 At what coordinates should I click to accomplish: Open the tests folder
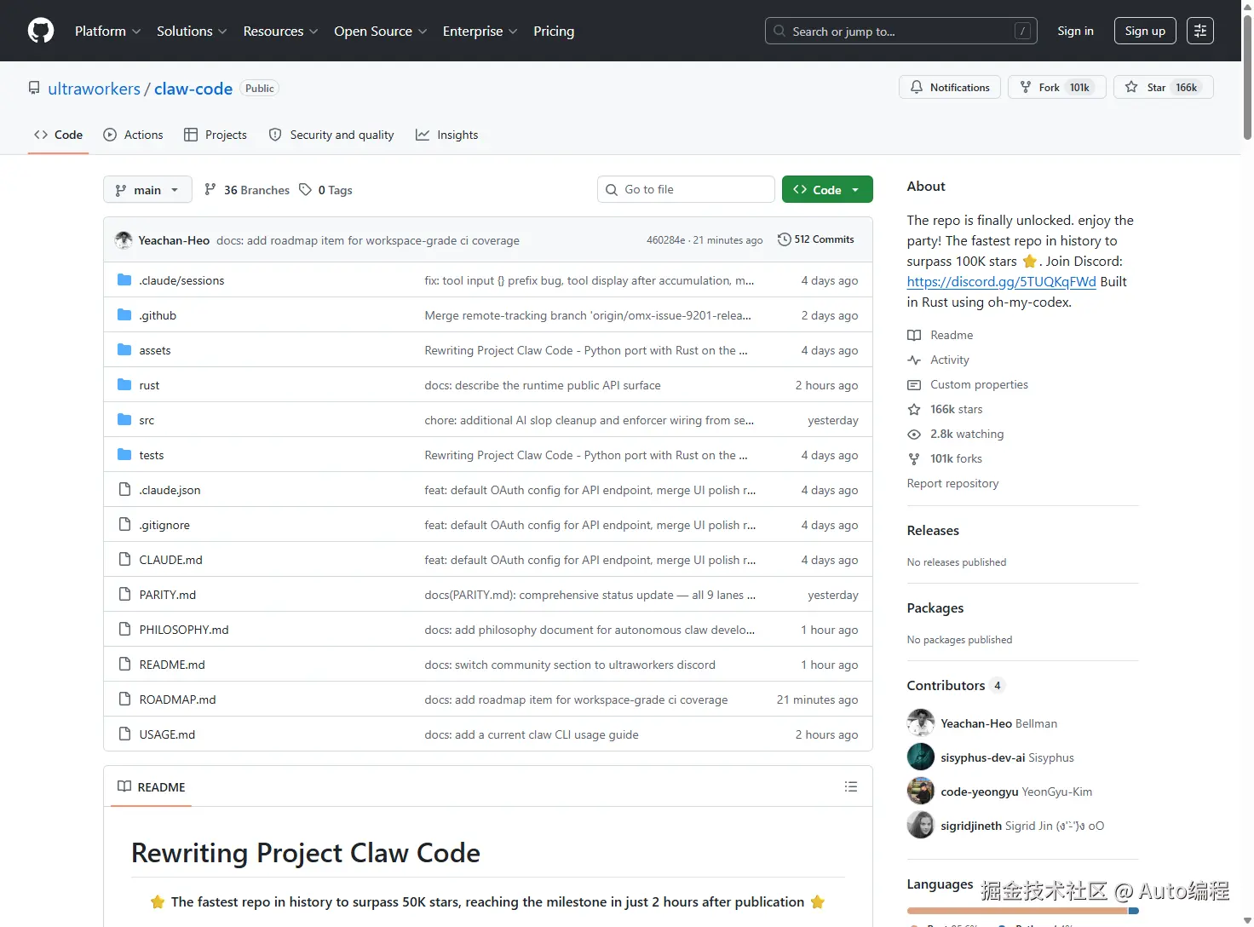pos(152,455)
